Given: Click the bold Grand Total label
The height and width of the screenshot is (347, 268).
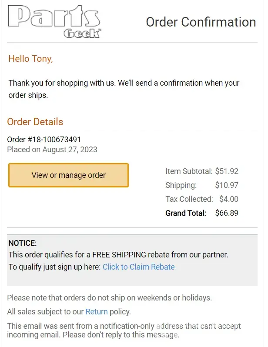Looking at the screenshot, I should tap(186, 213).
